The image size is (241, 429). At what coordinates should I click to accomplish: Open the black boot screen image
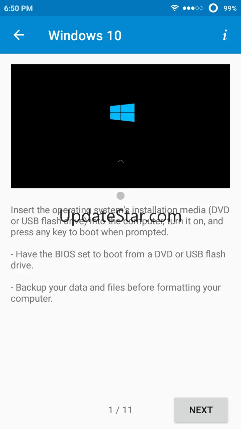coord(120,126)
